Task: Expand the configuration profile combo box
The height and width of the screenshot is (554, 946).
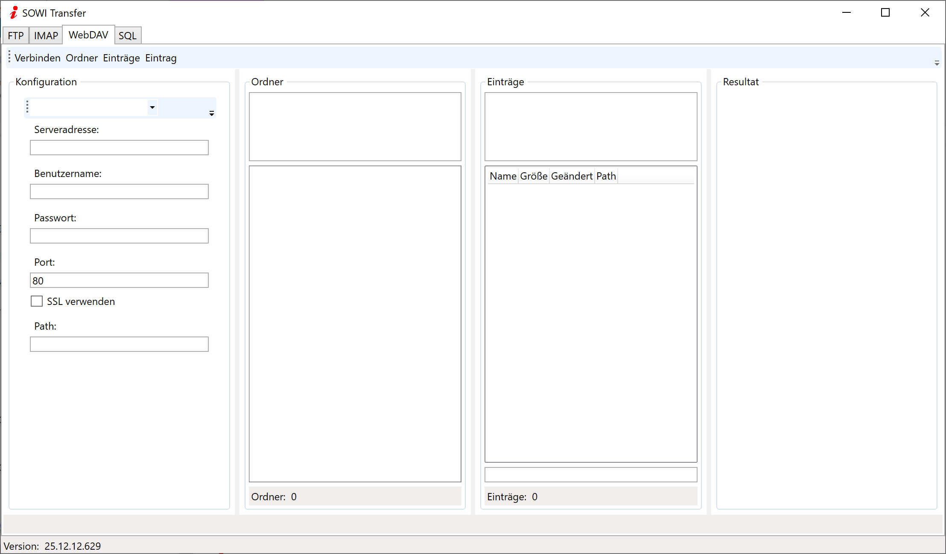Action: pos(152,107)
